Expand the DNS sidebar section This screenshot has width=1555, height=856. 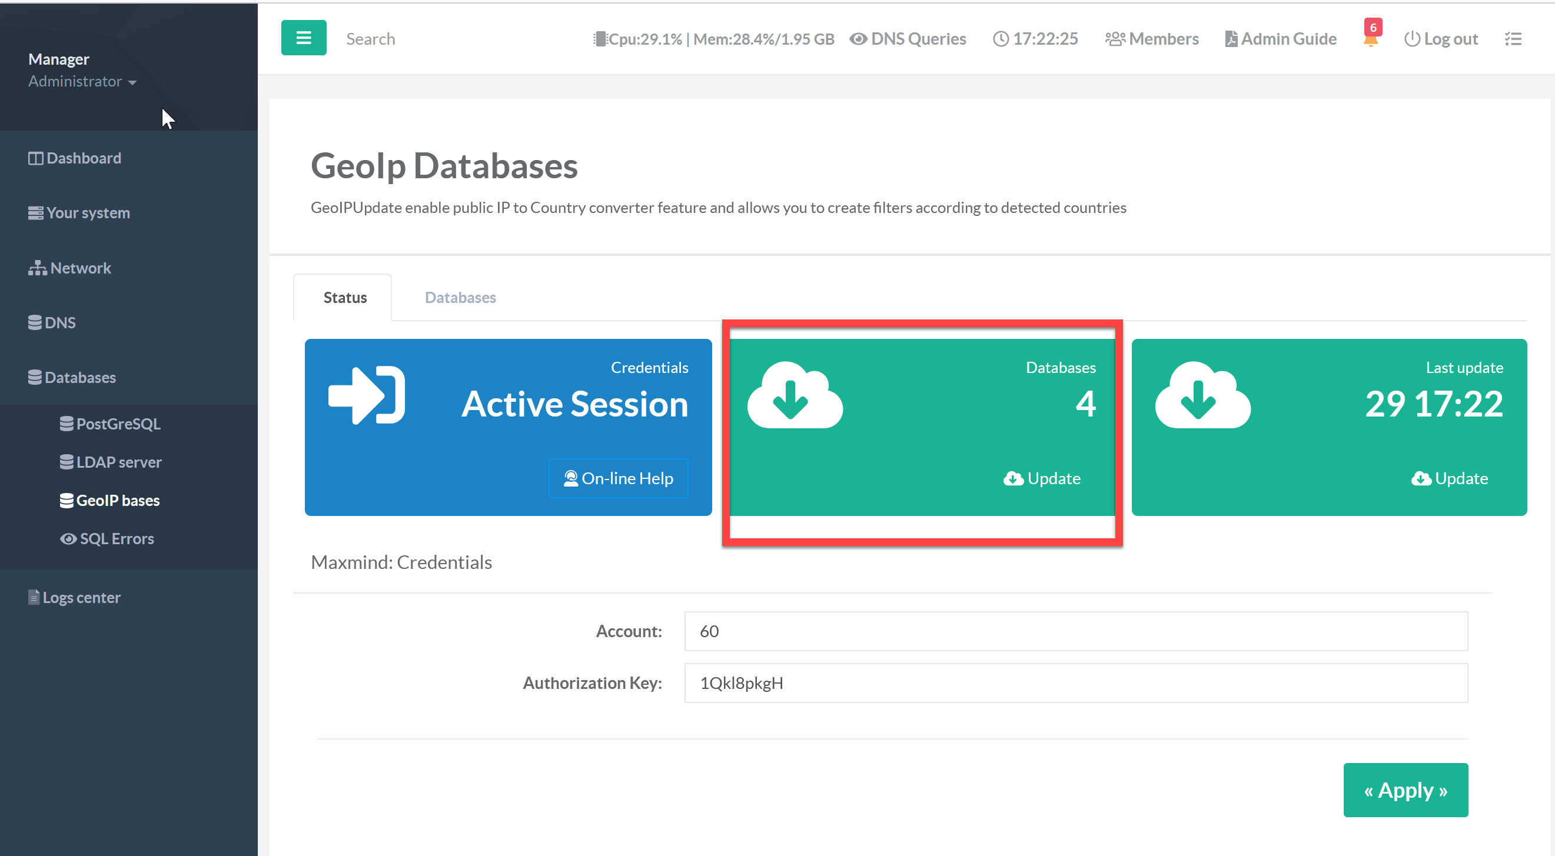click(x=52, y=323)
